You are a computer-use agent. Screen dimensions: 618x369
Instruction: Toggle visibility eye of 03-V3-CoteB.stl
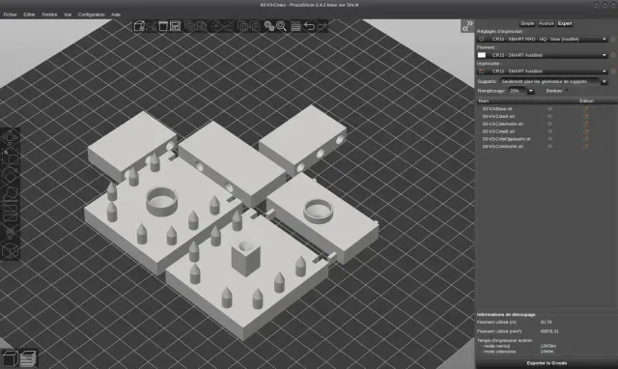549,131
